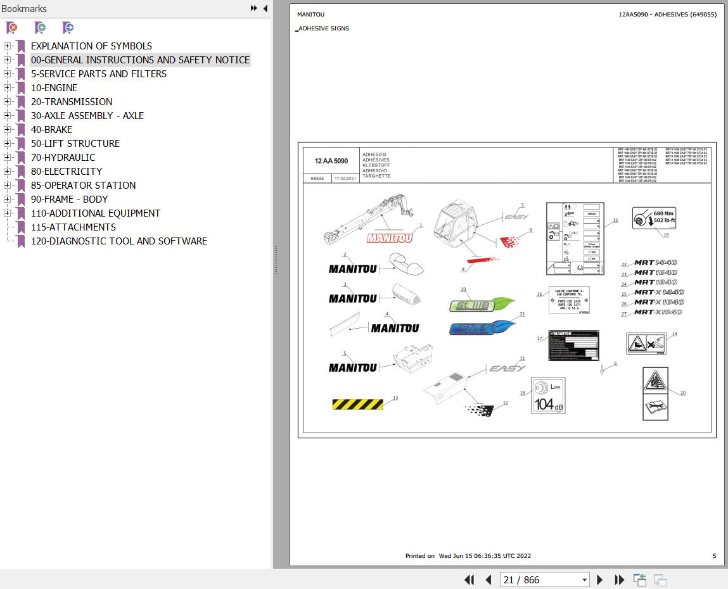This screenshot has width=728, height=589.
Task: Expand the 50-LIFT STRUCTURE node
Action: tap(7, 143)
